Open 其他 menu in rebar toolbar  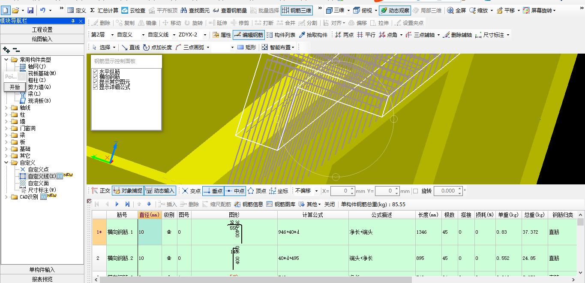310,204
